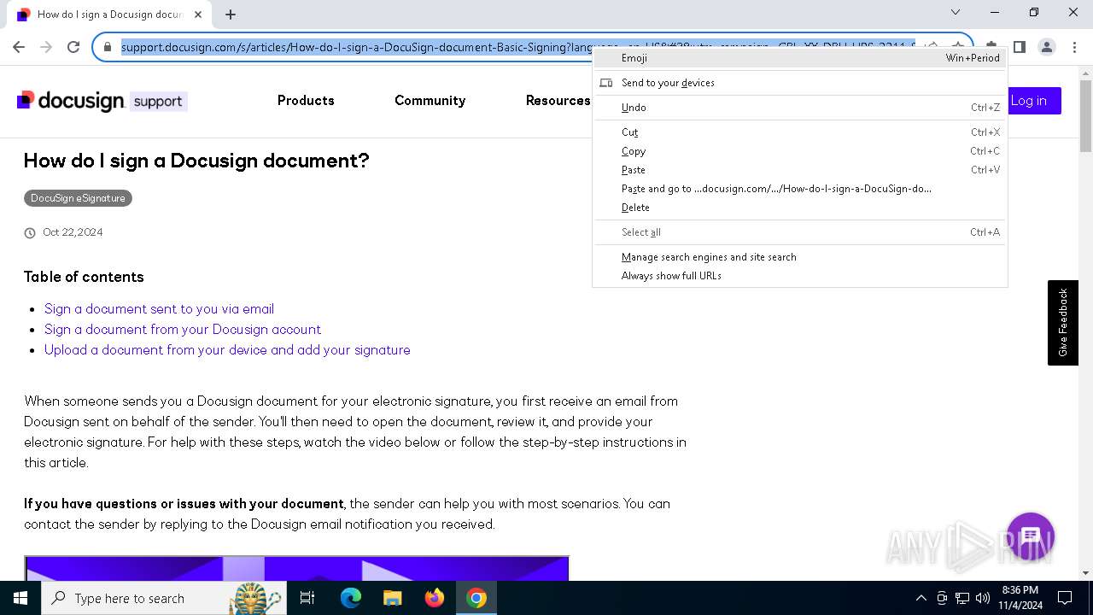Click the page vertical scrollbar thumb
Screen dimensions: 1093x615
1085,116
